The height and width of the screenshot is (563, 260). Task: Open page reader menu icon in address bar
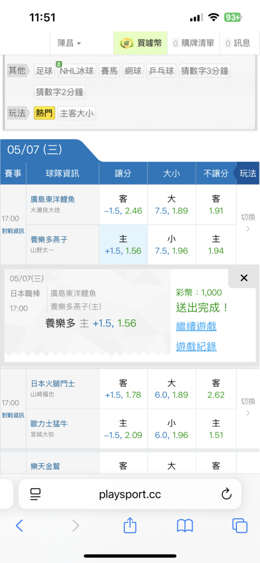pos(35,494)
